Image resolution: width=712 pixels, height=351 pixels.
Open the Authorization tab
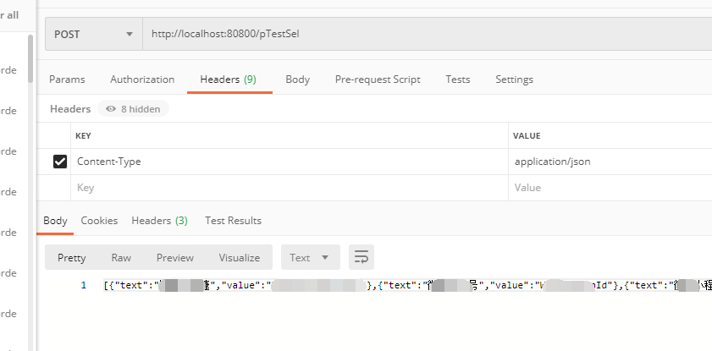click(x=142, y=80)
